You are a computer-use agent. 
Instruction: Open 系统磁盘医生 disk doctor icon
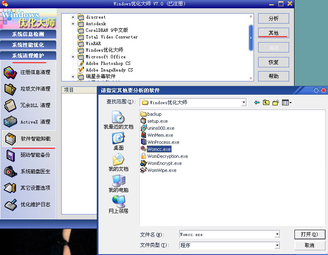[x=10, y=172]
